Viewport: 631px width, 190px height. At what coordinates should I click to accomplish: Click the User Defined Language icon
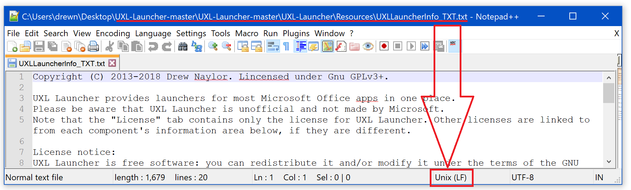tap(314, 46)
